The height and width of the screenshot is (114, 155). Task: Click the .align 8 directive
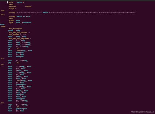[12, 8]
